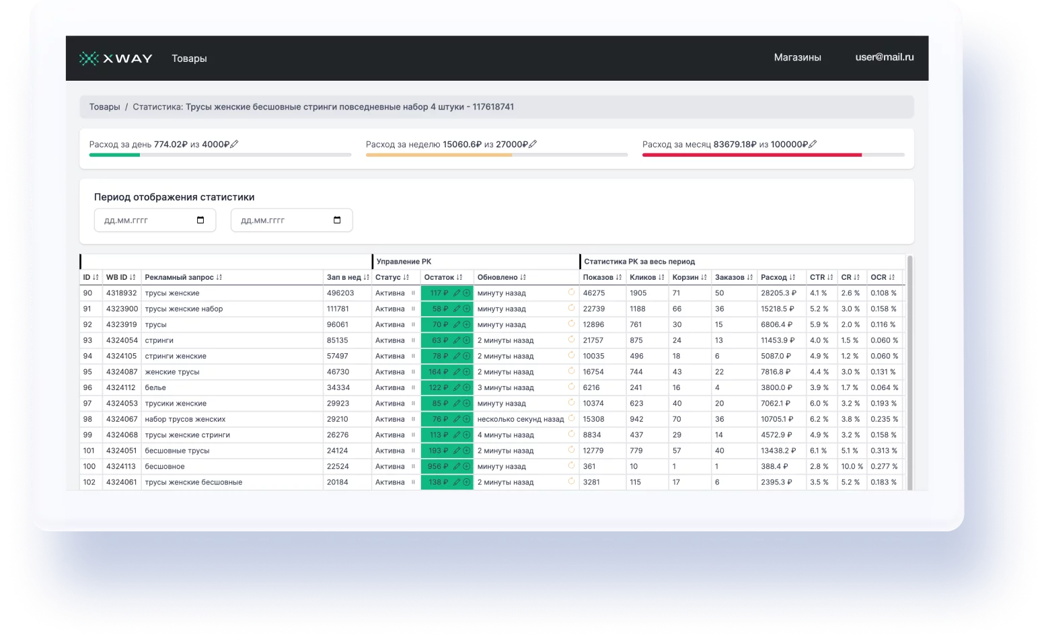Edit the weekly spend limit pencil icon
The height and width of the screenshot is (641, 1044).
(x=533, y=144)
